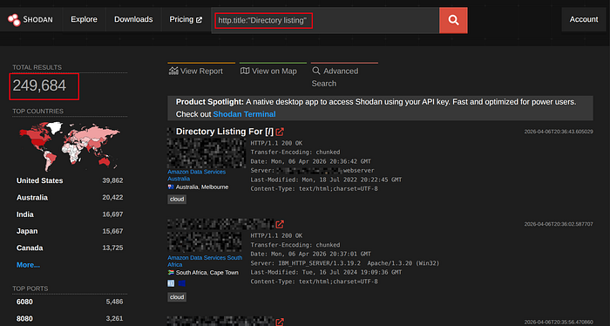
Task: Open the Account menu
Action: 584,19
